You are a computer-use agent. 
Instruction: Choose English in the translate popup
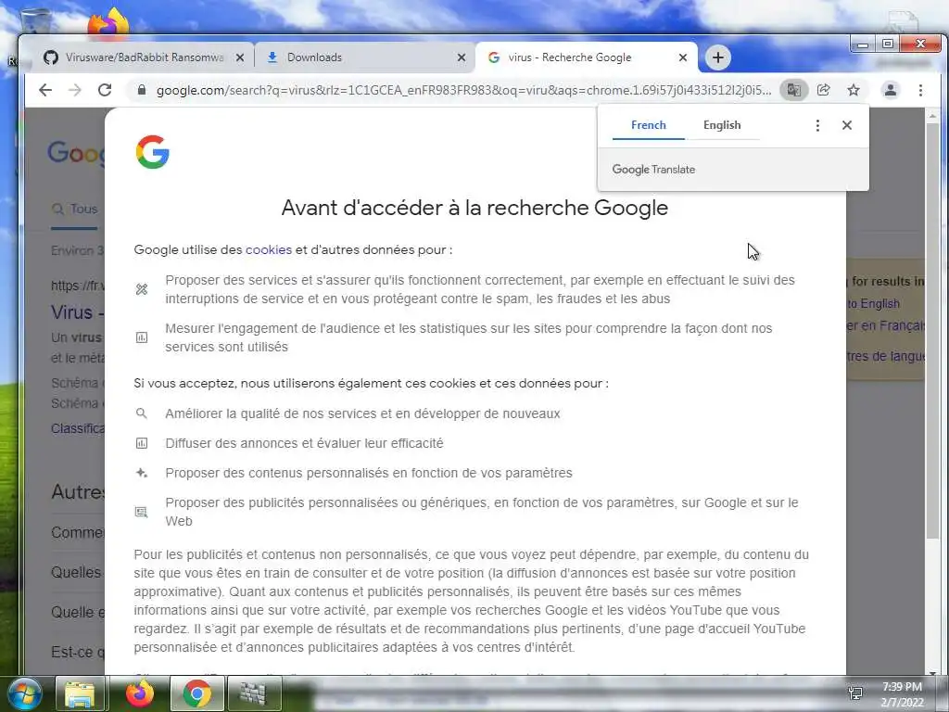tap(722, 125)
